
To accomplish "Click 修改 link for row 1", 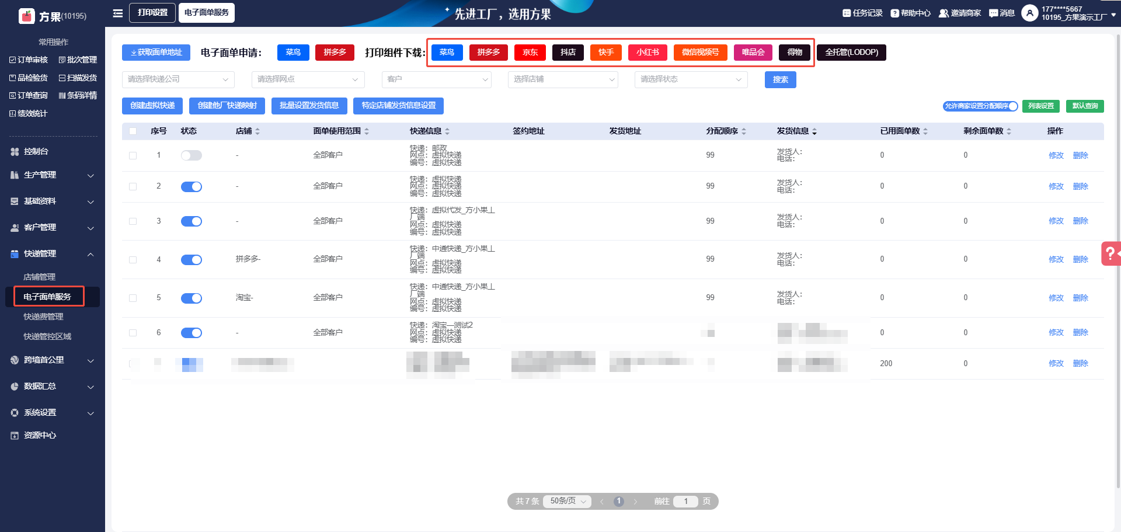I will (1056, 155).
